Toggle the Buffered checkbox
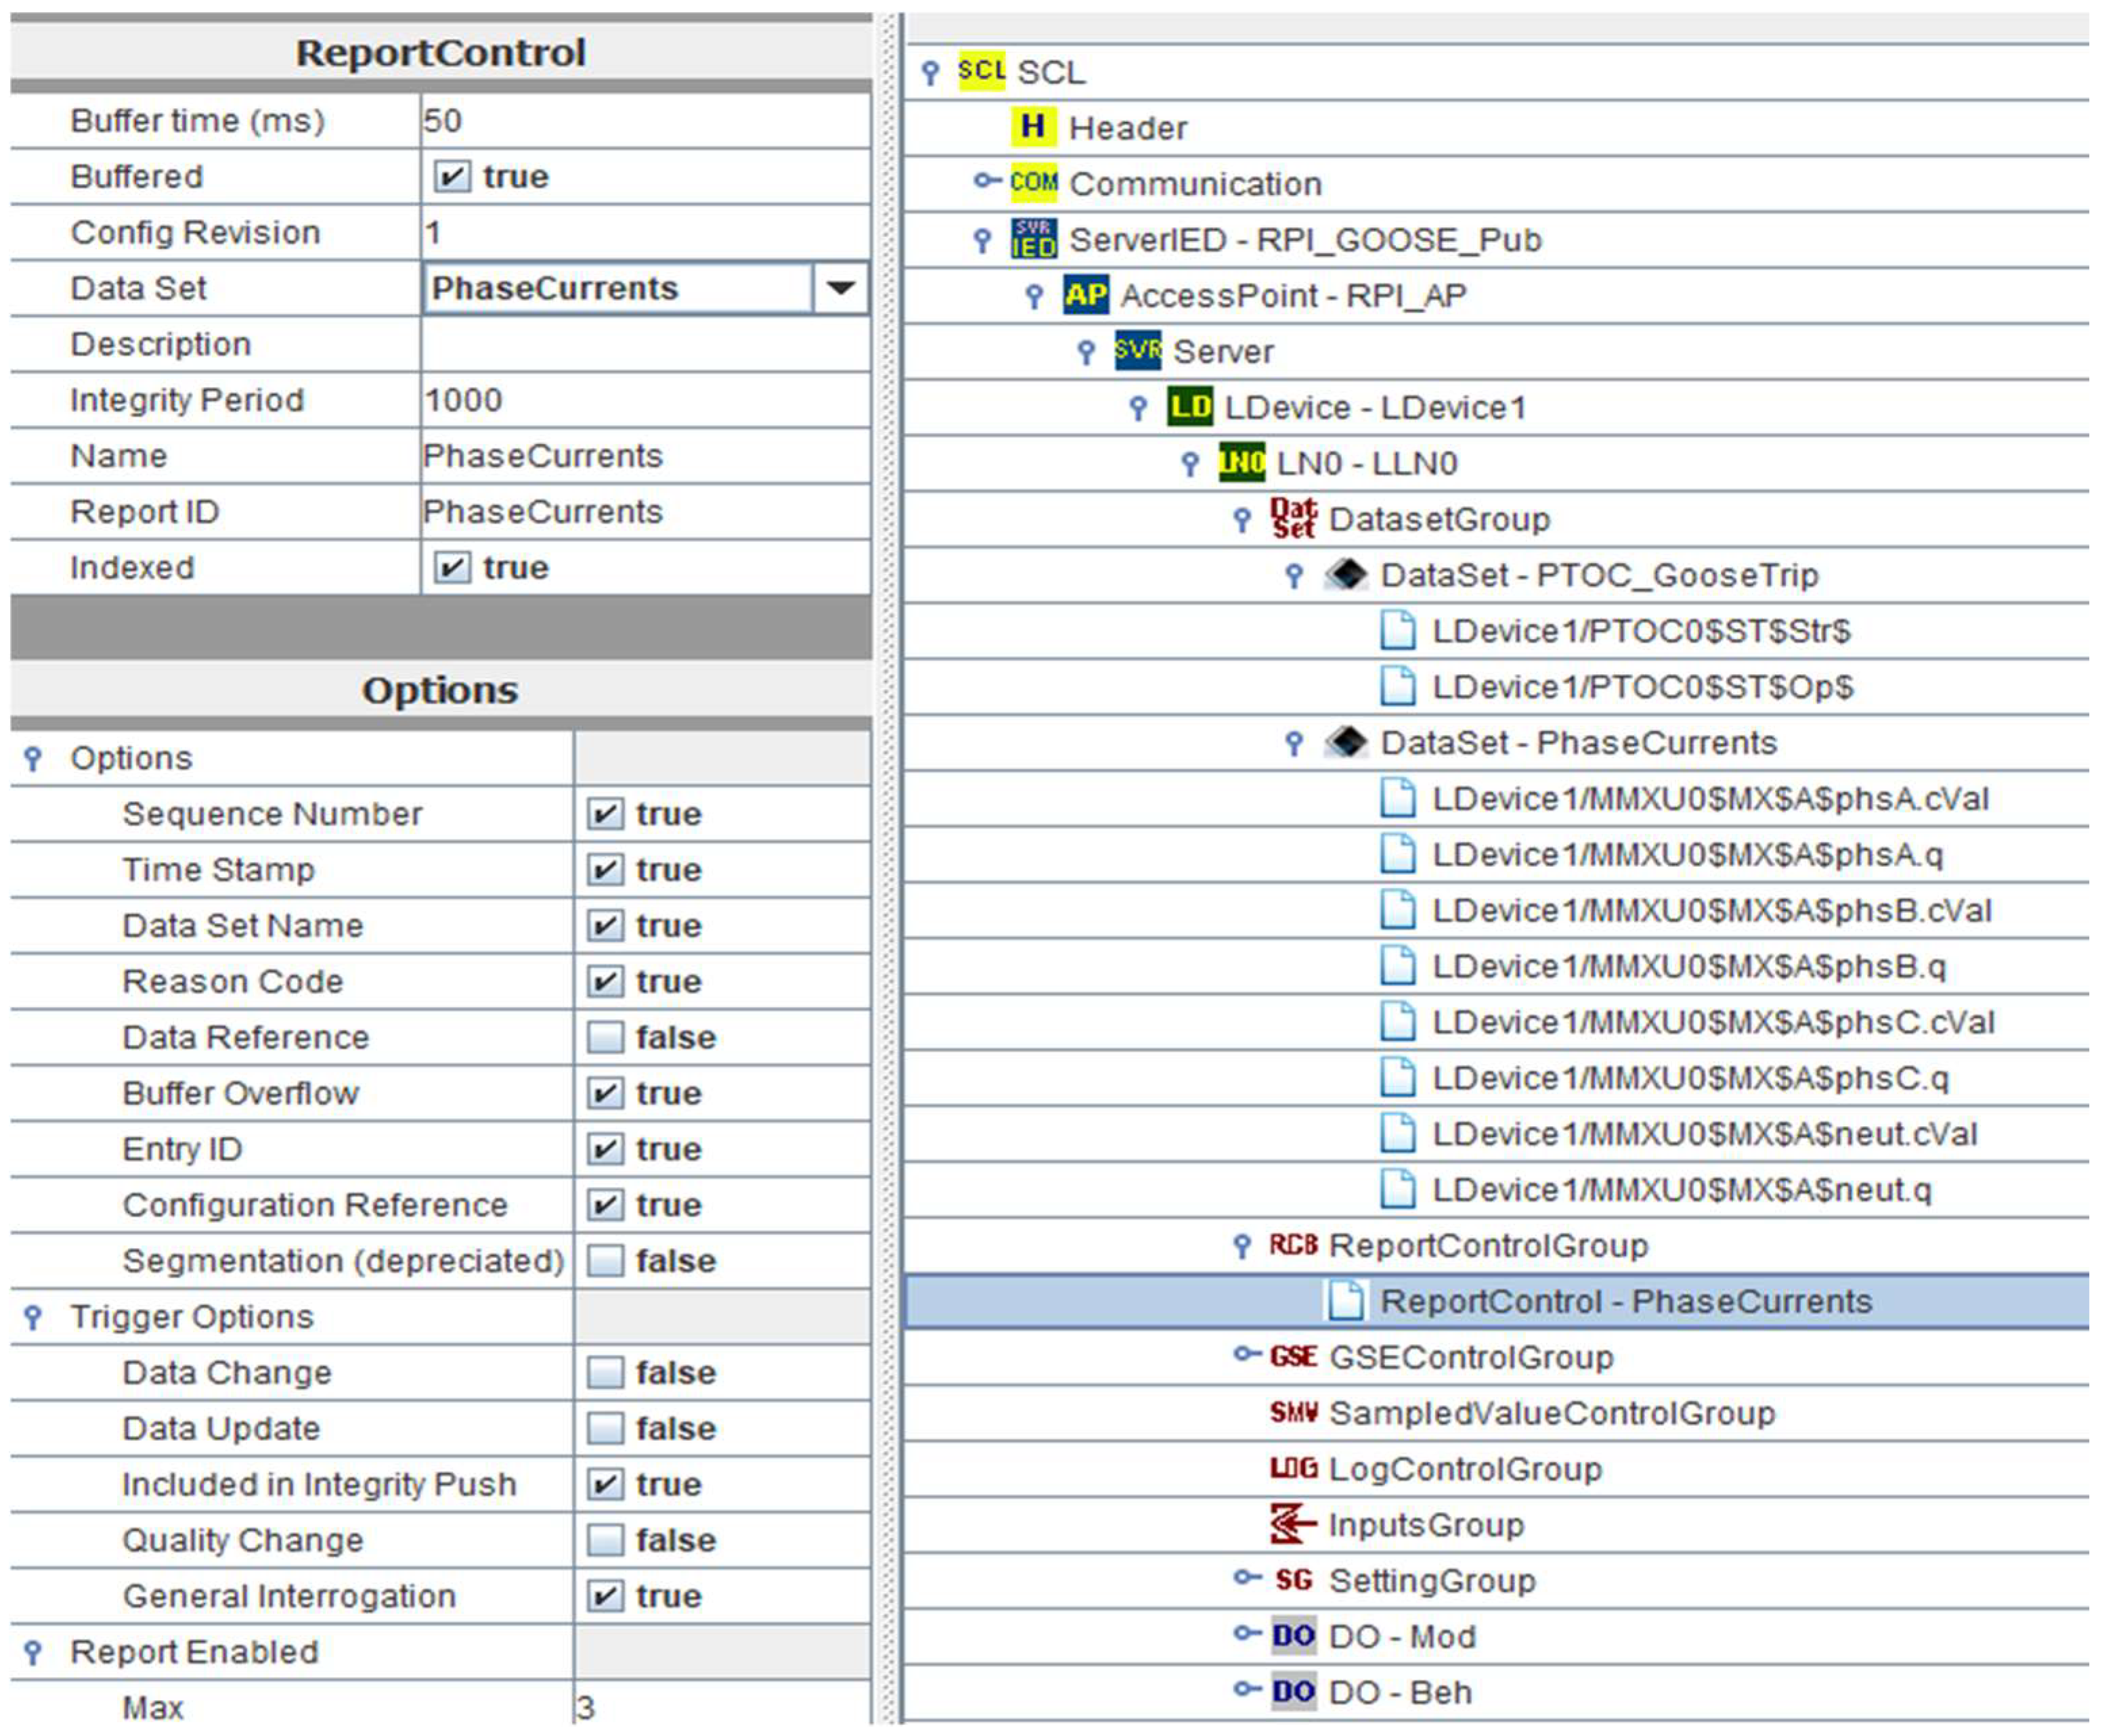 [x=450, y=177]
